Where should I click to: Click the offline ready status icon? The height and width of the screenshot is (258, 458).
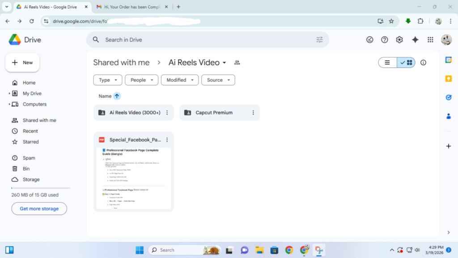tap(369, 40)
